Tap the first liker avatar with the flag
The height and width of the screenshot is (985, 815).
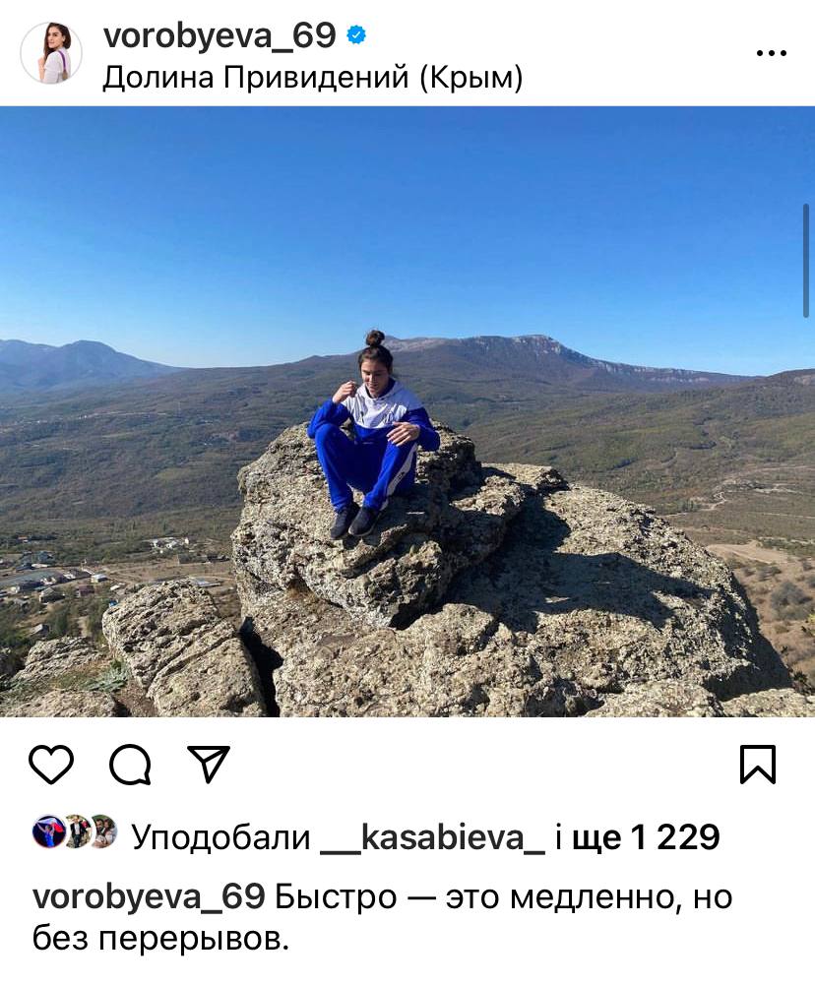click(x=48, y=831)
